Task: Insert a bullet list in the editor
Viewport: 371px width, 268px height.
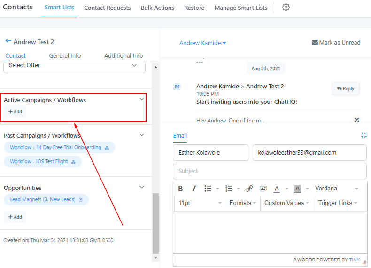Action: [208, 189]
